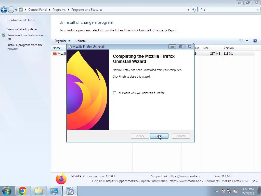Open Control Panel Home link
The height and width of the screenshot is (196, 261).
(21, 20)
